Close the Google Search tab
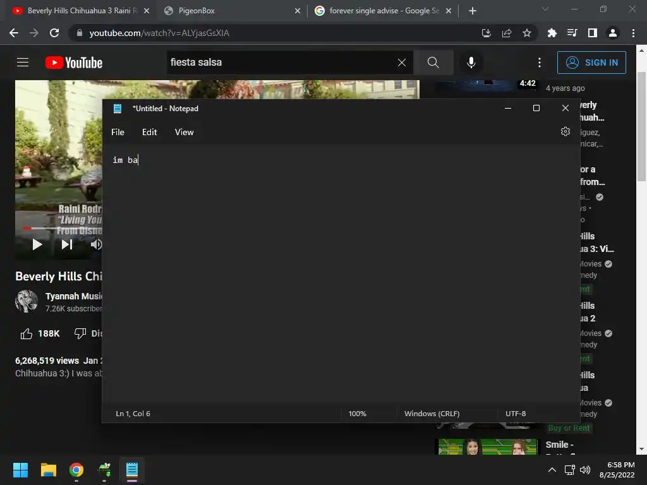 point(449,11)
